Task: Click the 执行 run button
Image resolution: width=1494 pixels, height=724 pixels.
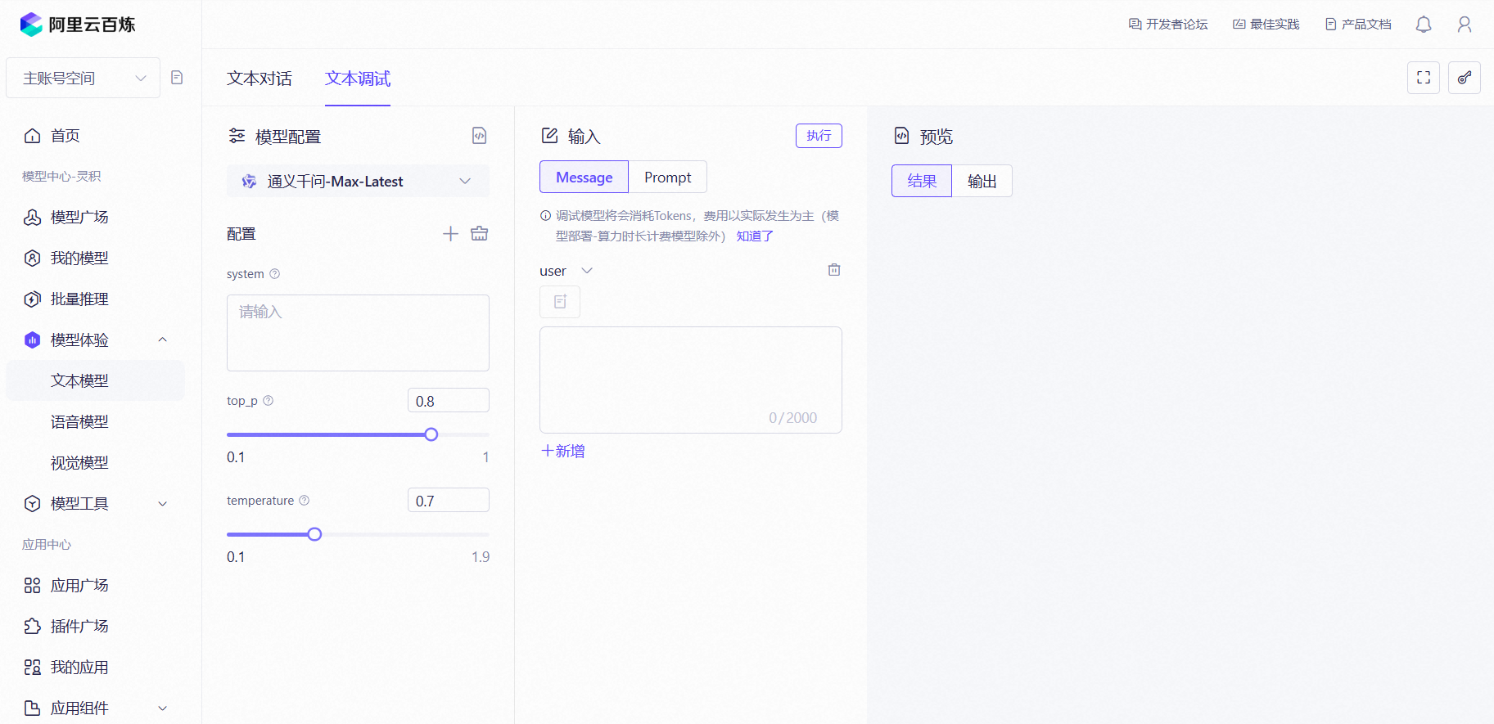Action: 819,136
